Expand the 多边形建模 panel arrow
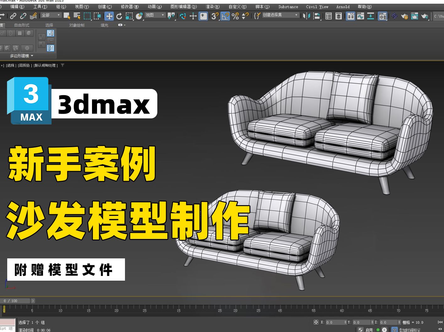 [x=32, y=56]
